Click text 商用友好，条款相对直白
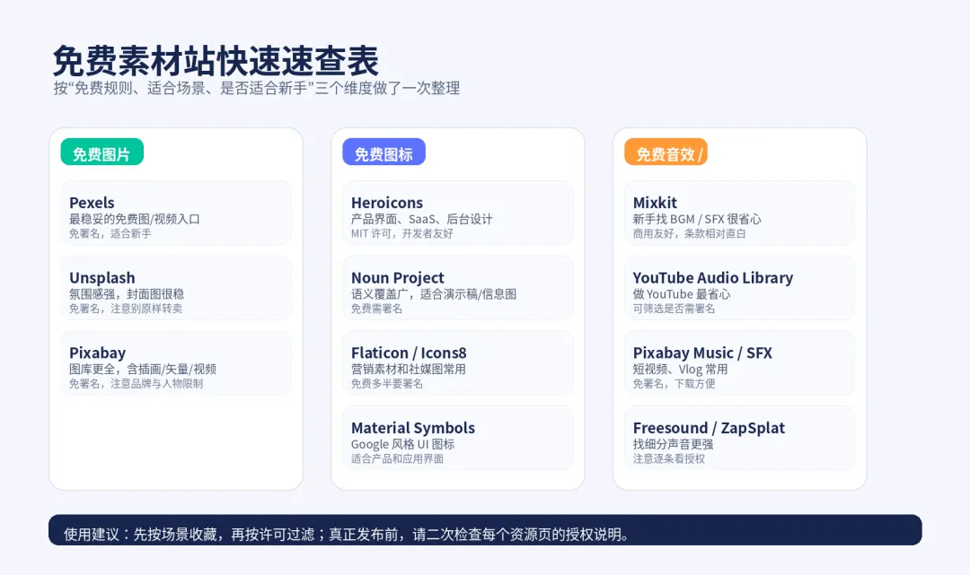970x575 pixels. tap(689, 233)
